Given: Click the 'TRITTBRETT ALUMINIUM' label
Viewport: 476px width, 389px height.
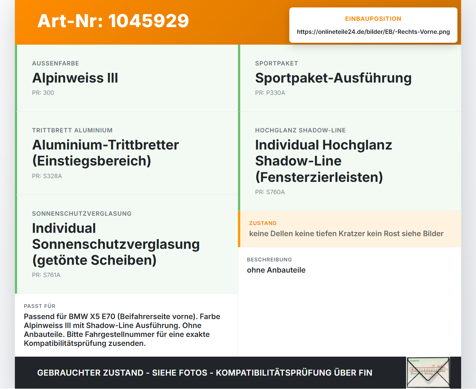Looking at the screenshot, I should (72, 131).
